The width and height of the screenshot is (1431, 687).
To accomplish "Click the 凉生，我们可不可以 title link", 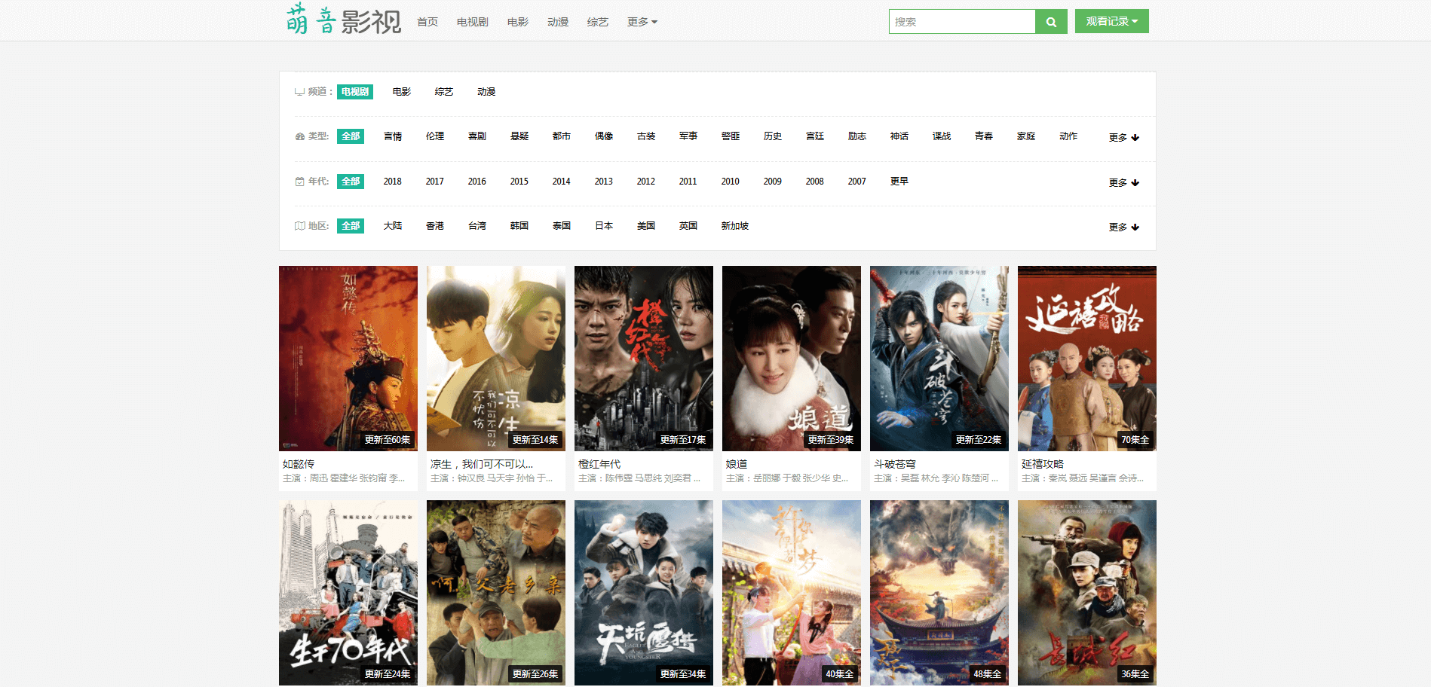I will pyautogui.click(x=482, y=464).
